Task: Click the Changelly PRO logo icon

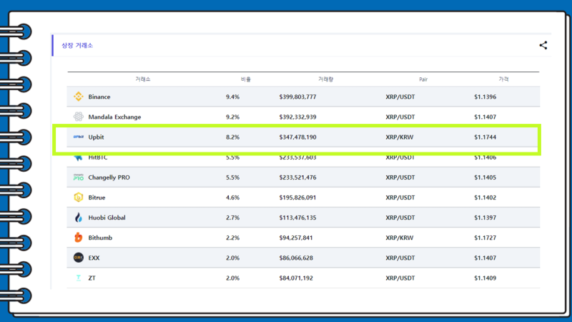Action: point(79,177)
